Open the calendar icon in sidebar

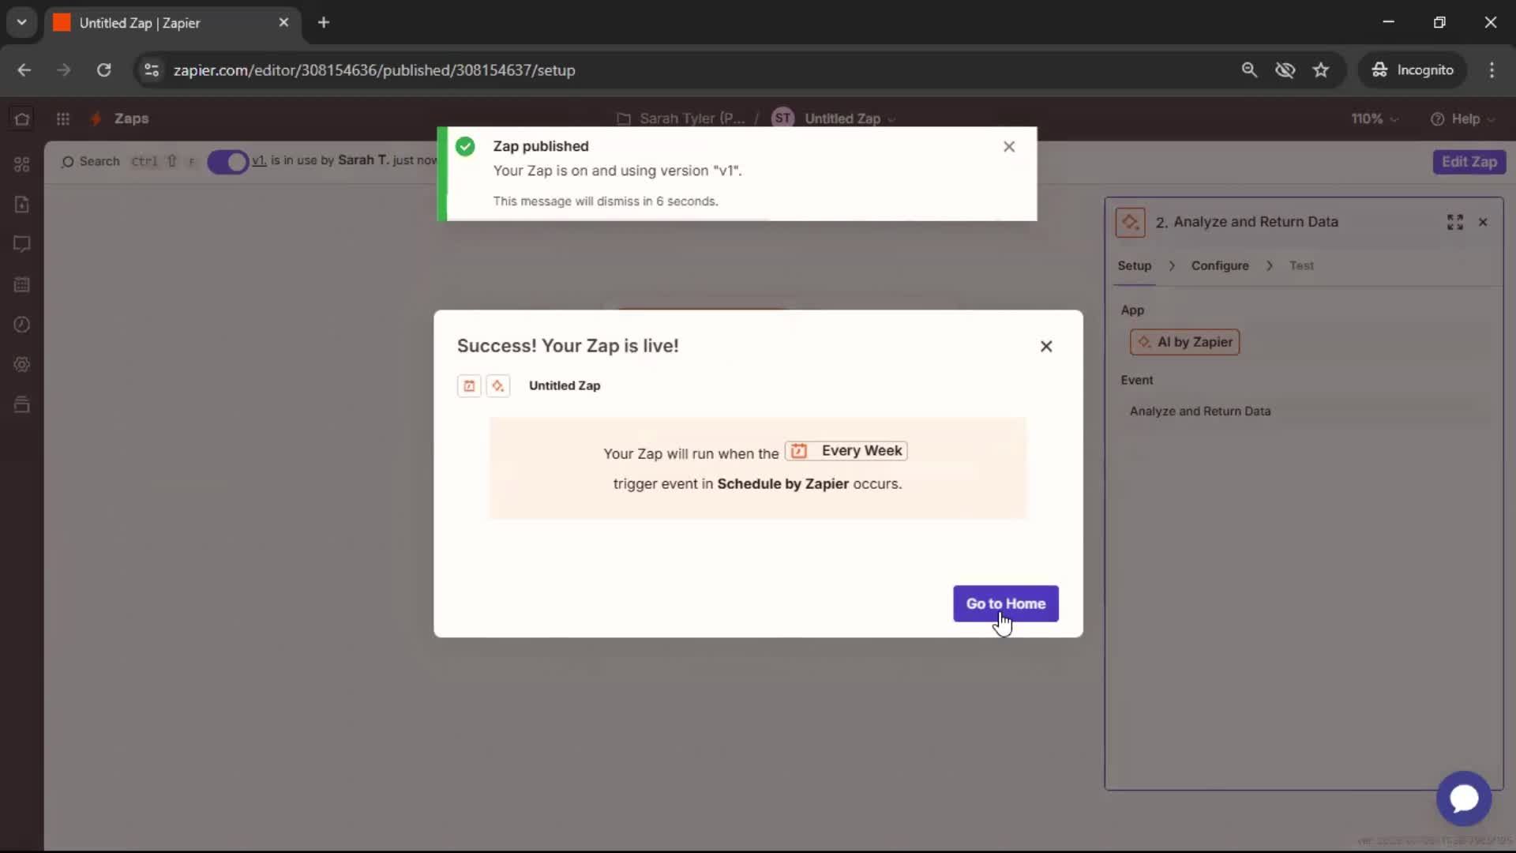click(22, 284)
